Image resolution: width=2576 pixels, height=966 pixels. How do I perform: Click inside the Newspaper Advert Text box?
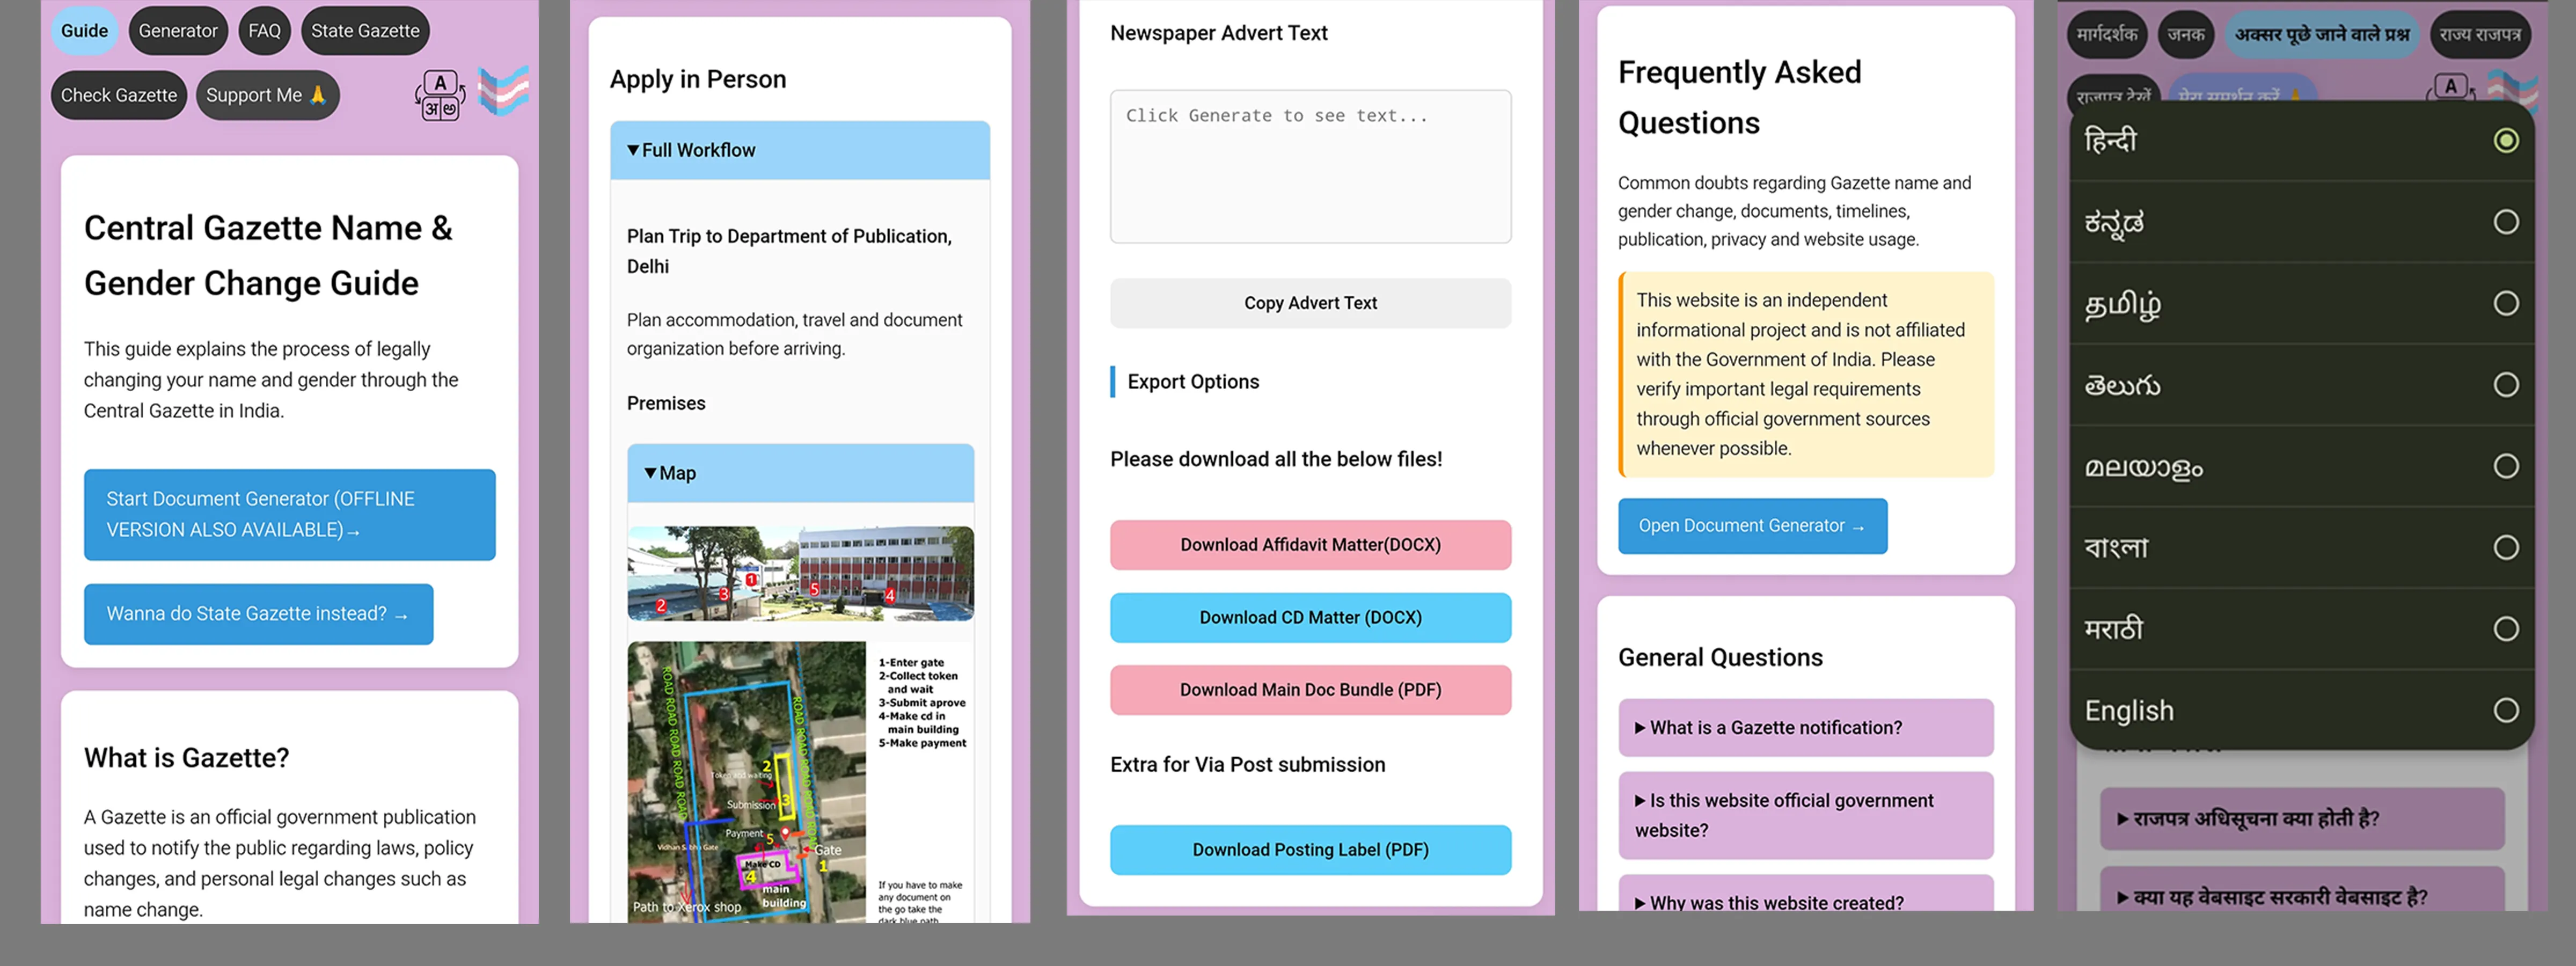[1310, 166]
